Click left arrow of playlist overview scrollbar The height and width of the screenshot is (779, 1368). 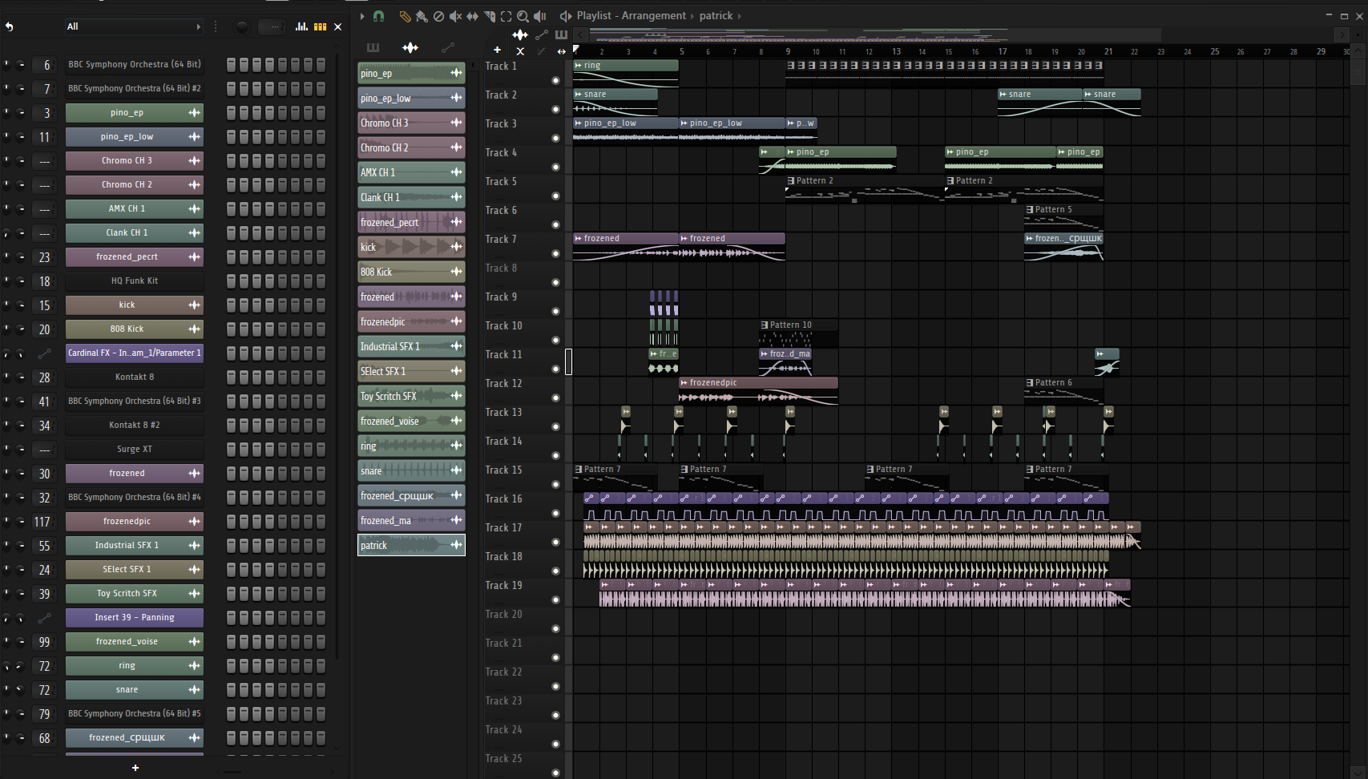pos(580,34)
